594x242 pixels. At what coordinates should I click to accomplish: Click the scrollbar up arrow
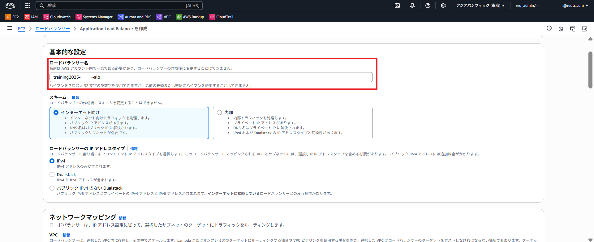pyautogui.click(x=590, y=39)
